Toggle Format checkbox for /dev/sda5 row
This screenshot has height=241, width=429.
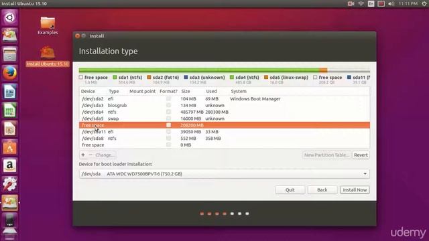coord(168,118)
